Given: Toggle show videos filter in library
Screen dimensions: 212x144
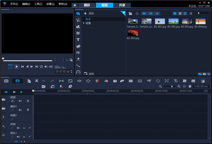Looking at the screenshot, I should [x=144, y=13].
